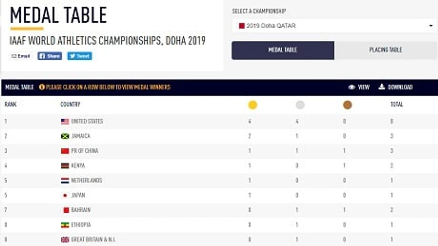Click the Kenya flag icon
This screenshot has width=438, height=246.
pyautogui.click(x=65, y=166)
